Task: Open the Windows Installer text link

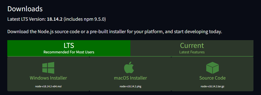Action: (48, 78)
